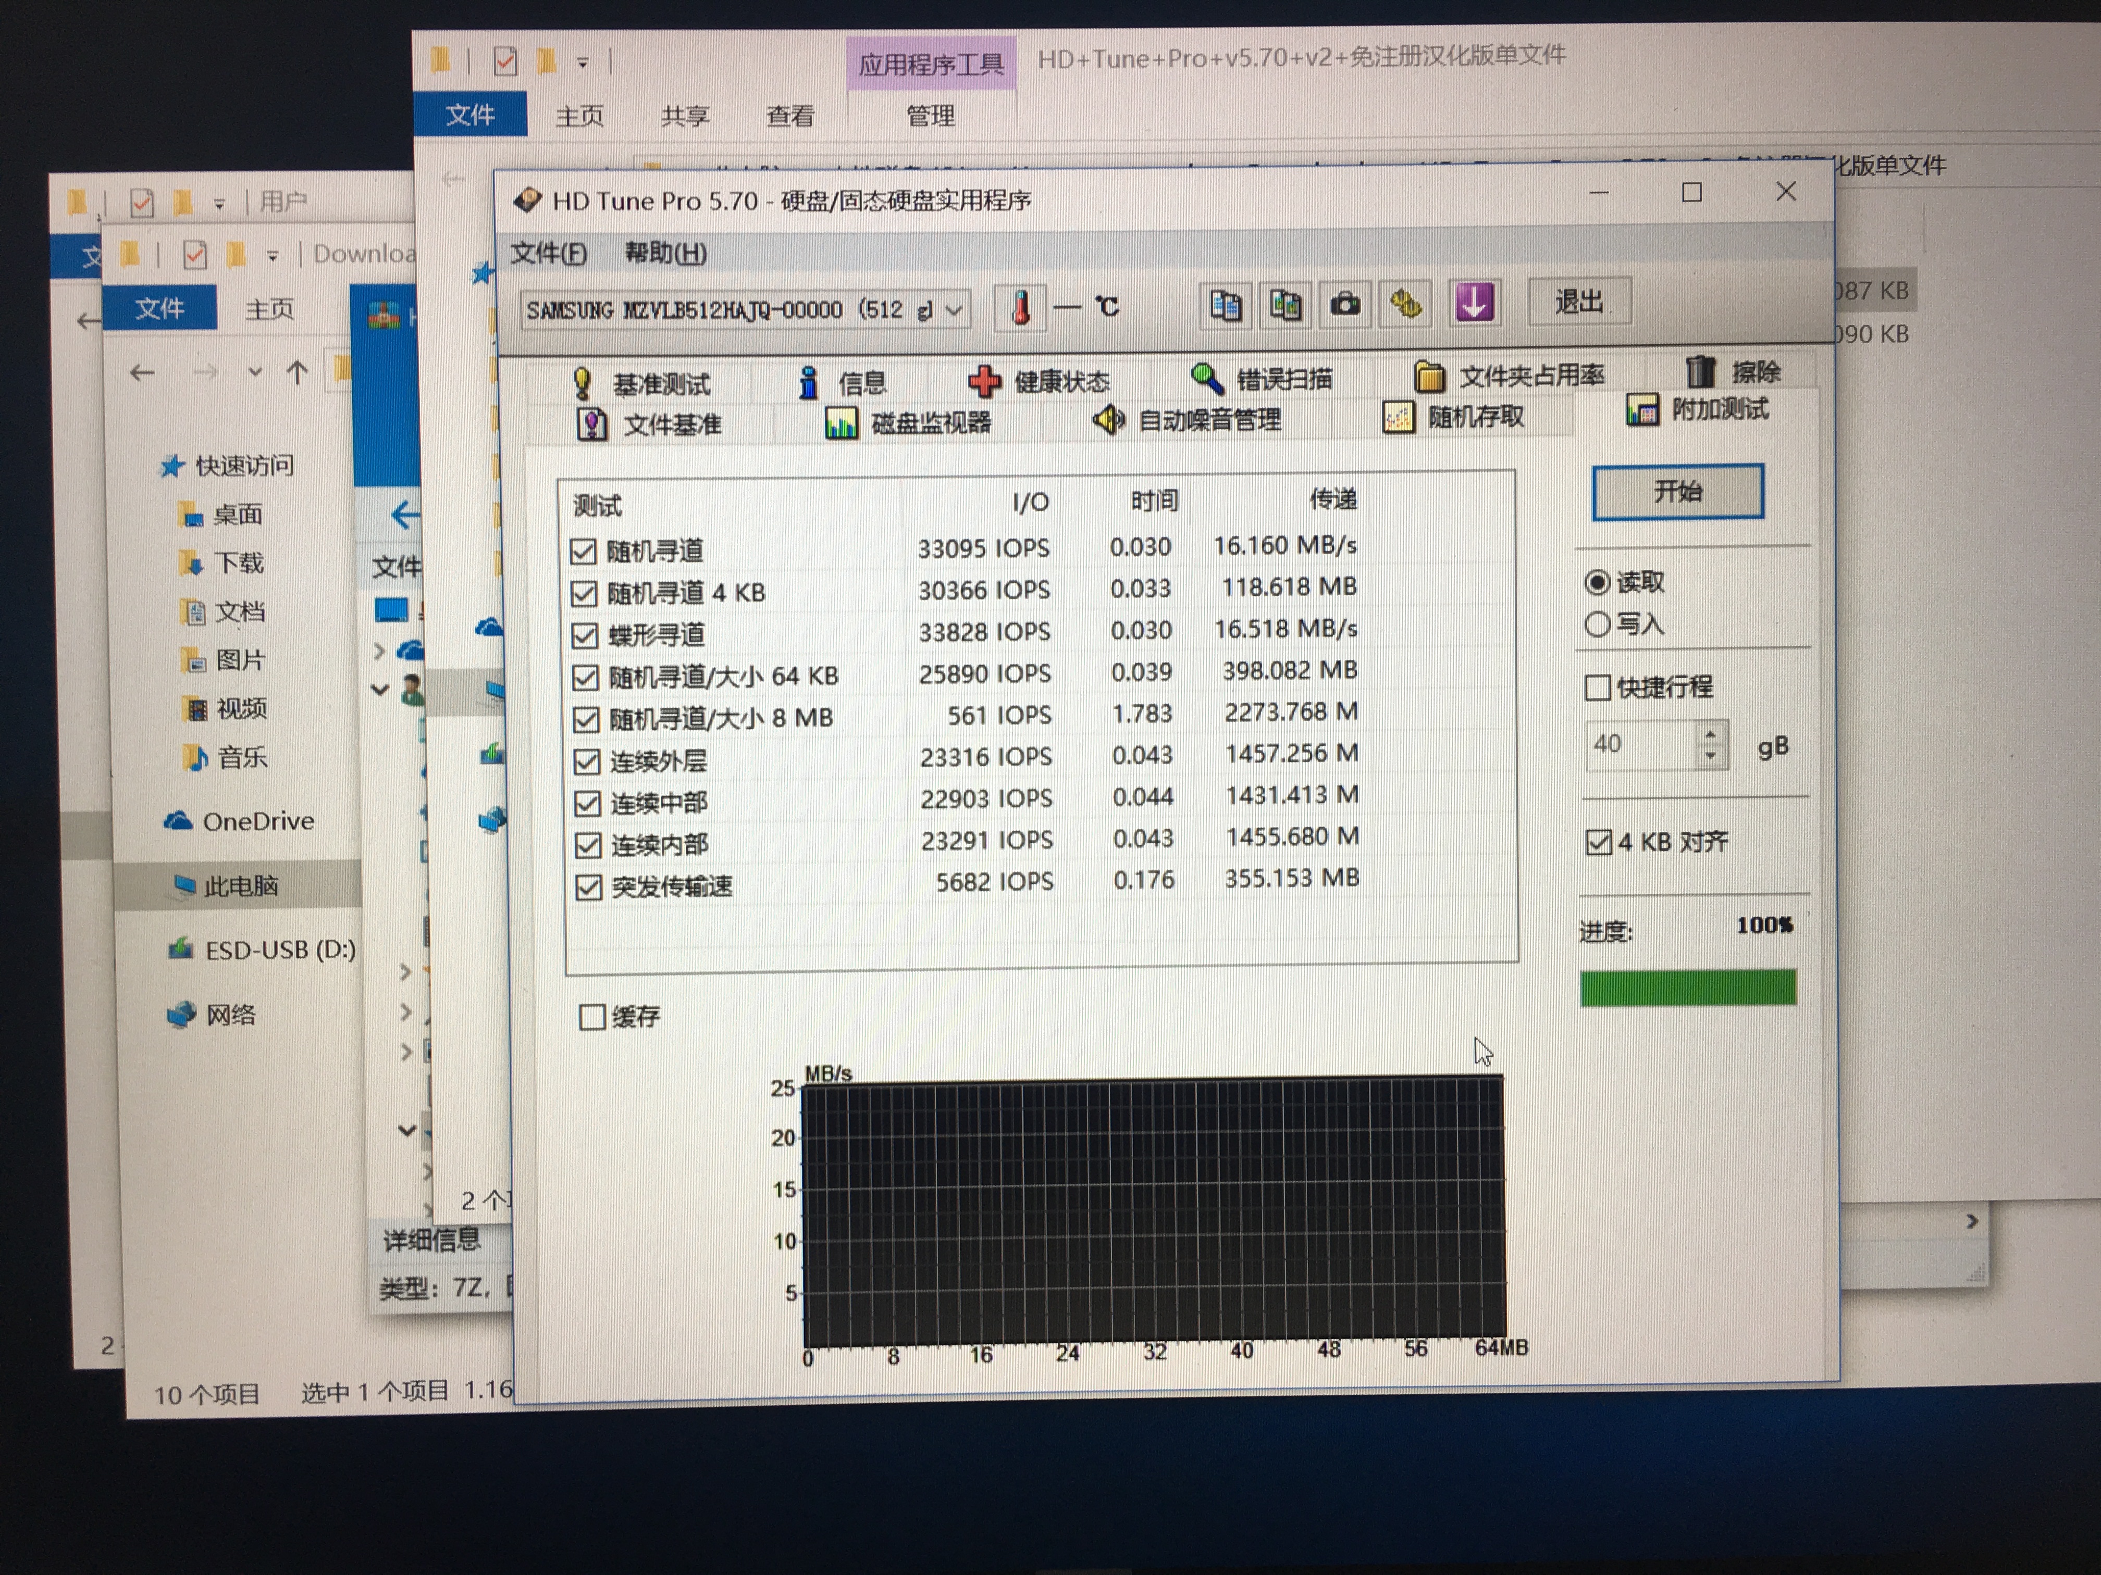The height and width of the screenshot is (1575, 2101).
Task: Open 基准测试 benchmark tab
Action: (642, 383)
